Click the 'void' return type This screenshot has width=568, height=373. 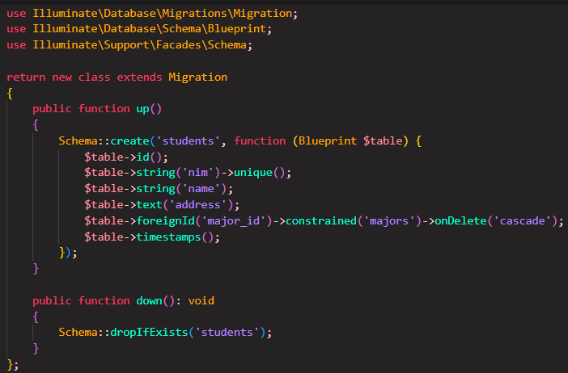(x=201, y=300)
